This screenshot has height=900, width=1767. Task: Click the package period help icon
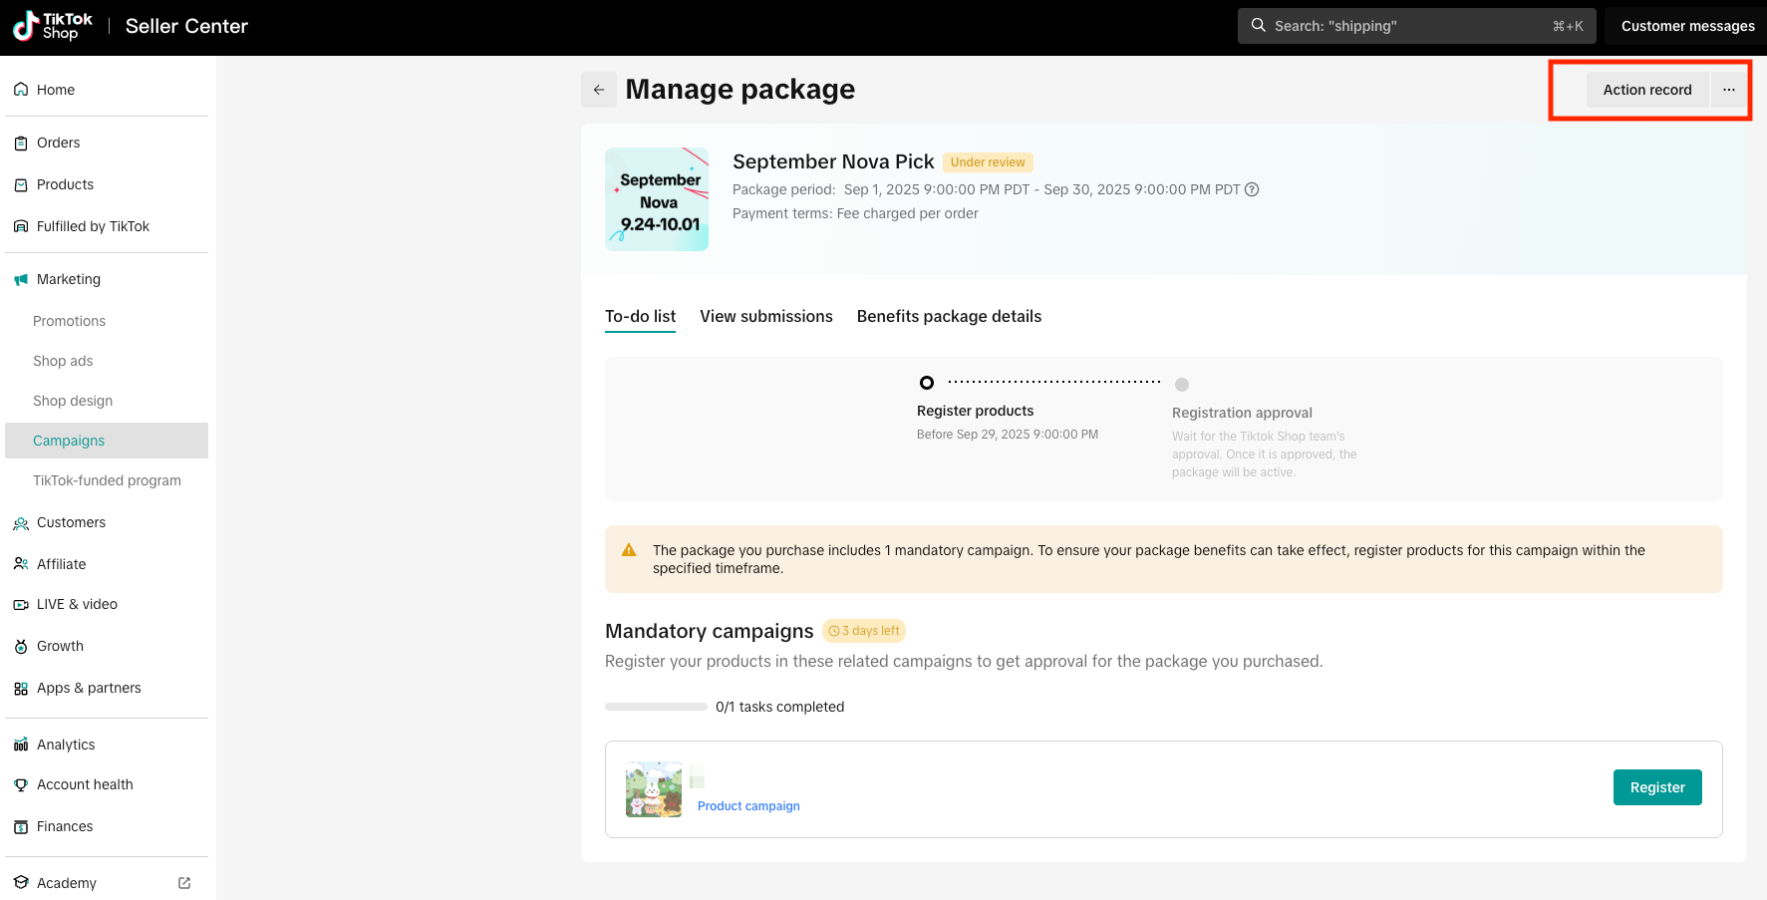[x=1252, y=189]
